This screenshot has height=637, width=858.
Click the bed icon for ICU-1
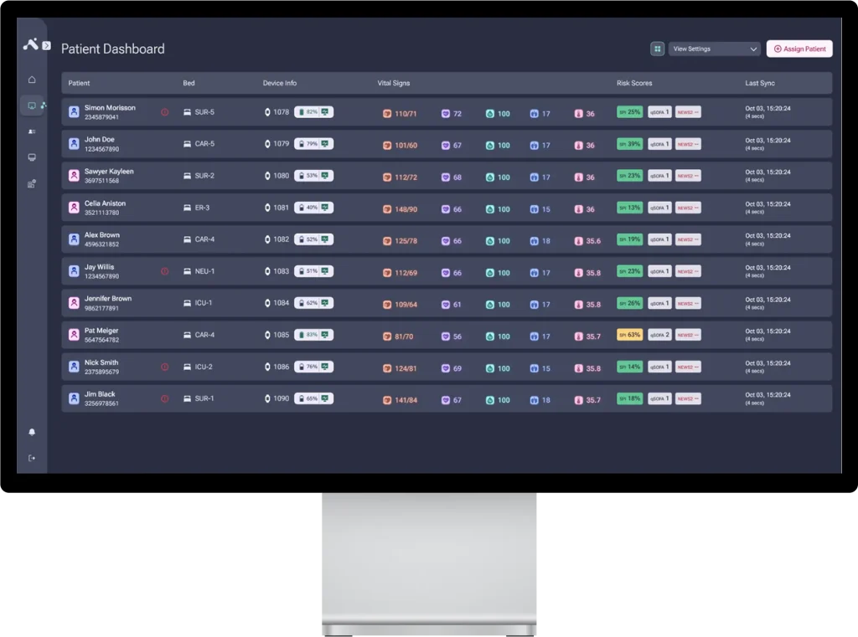tap(188, 304)
